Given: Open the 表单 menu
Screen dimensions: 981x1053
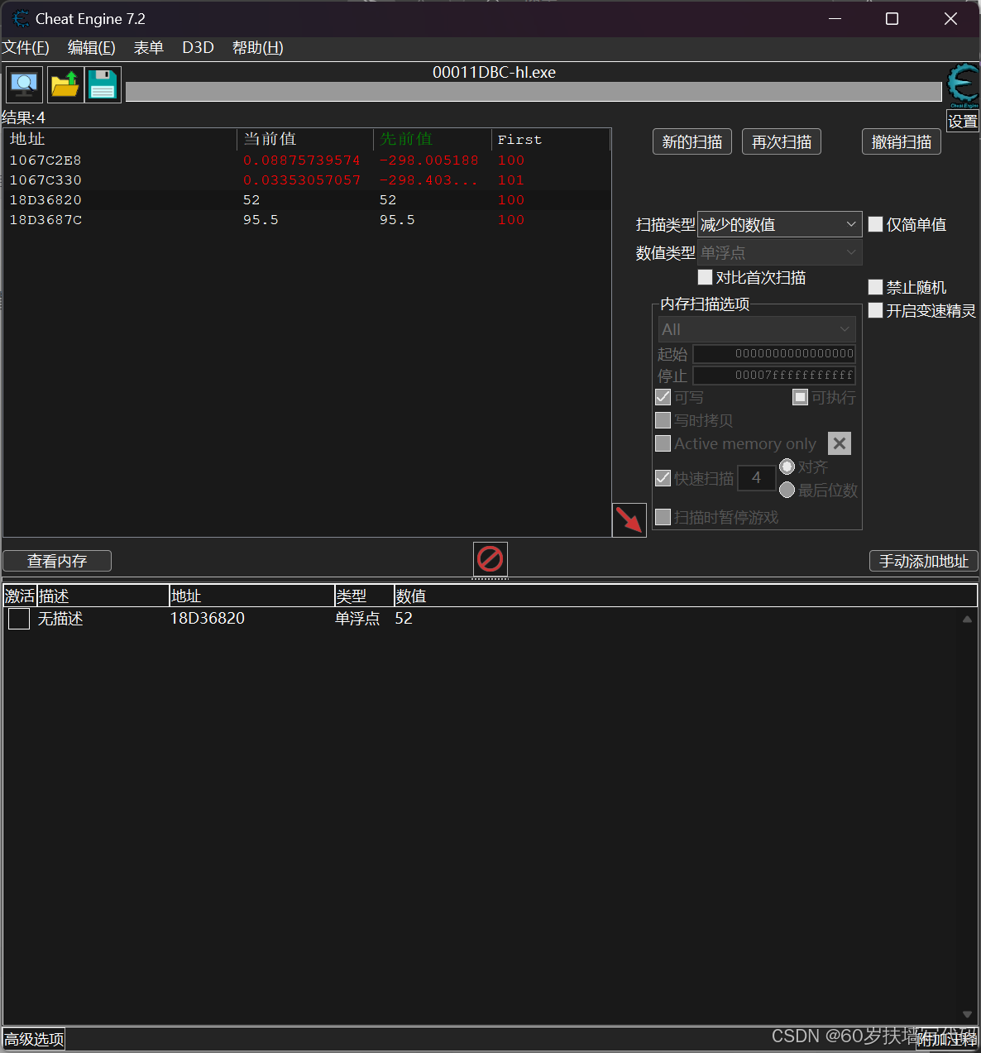Looking at the screenshot, I should pyautogui.click(x=149, y=48).
